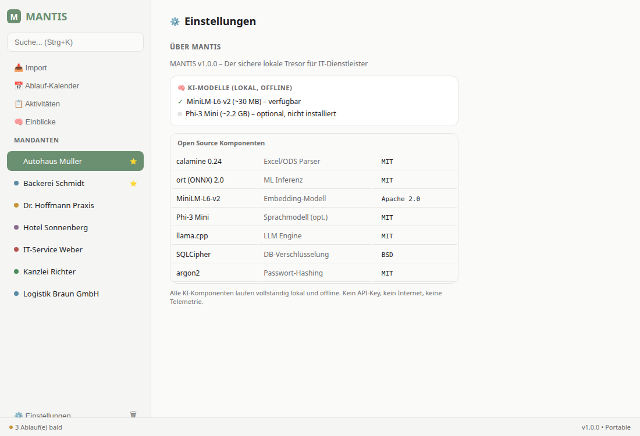The image size is (640, 436).
Task: Open the Einblicke section
Action: [x=35, y=122]
